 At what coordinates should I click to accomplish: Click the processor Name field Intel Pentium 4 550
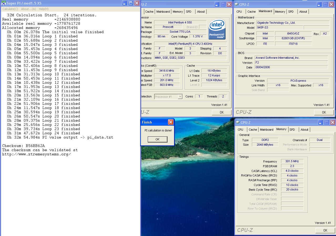[x=180, y=22]
